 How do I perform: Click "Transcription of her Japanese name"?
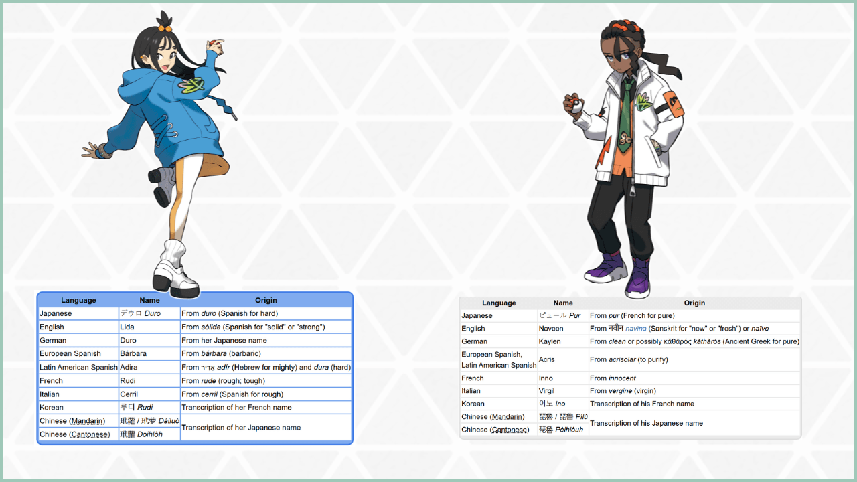click(x=241, y=428)
